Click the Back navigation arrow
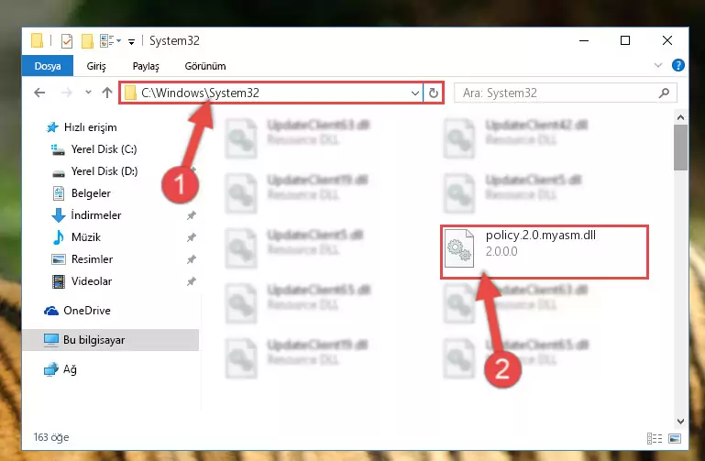 click(39, 93)
